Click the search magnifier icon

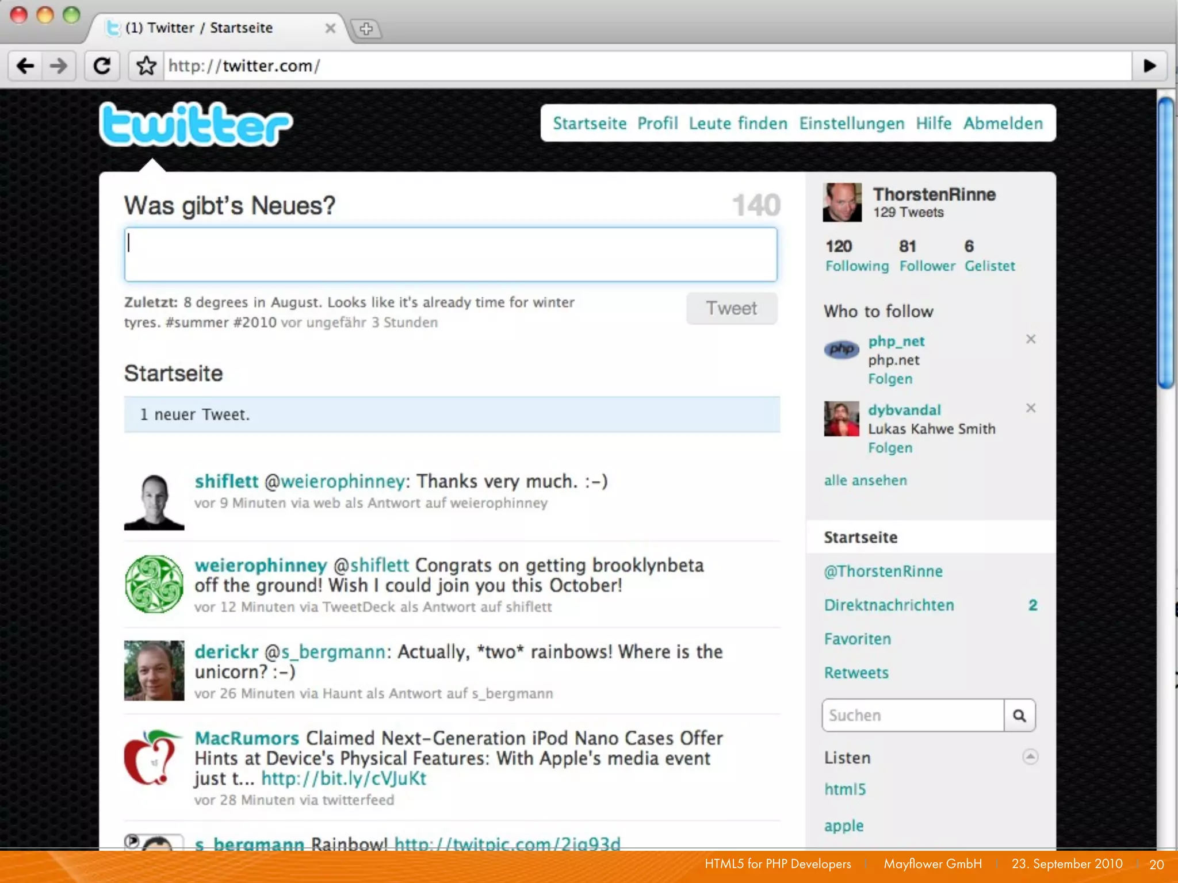tap(1019, 716)
